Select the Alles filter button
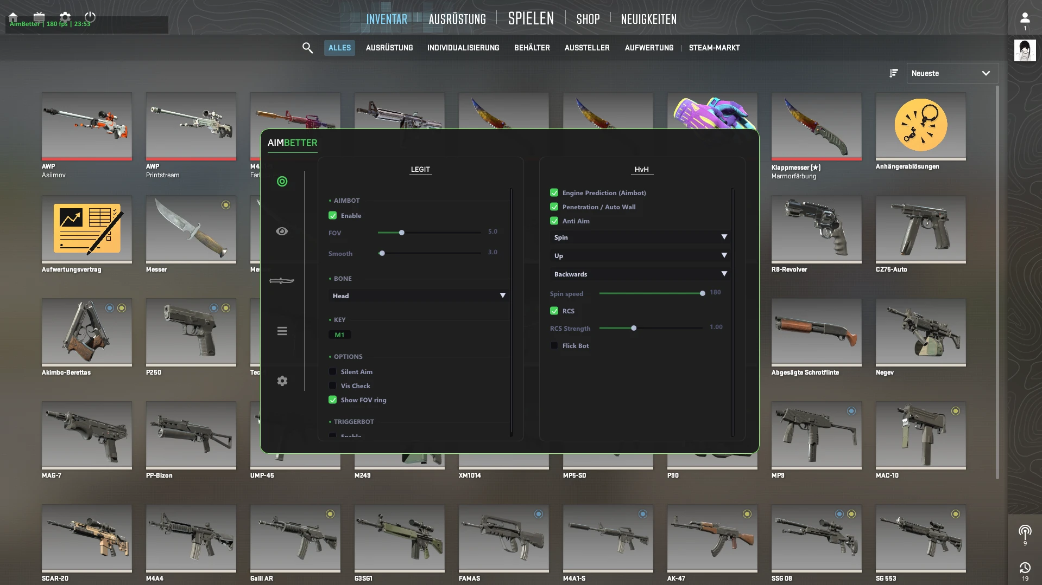 [339, 48]
